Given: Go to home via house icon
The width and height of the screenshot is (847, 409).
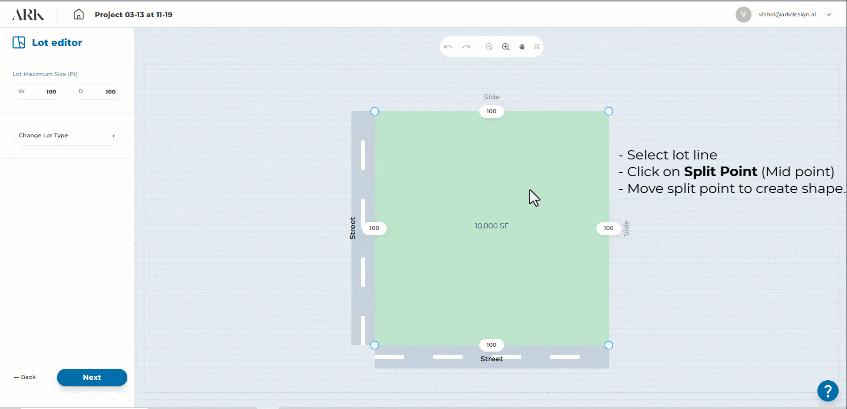Looking at the screenshot, I should [79, 15].
